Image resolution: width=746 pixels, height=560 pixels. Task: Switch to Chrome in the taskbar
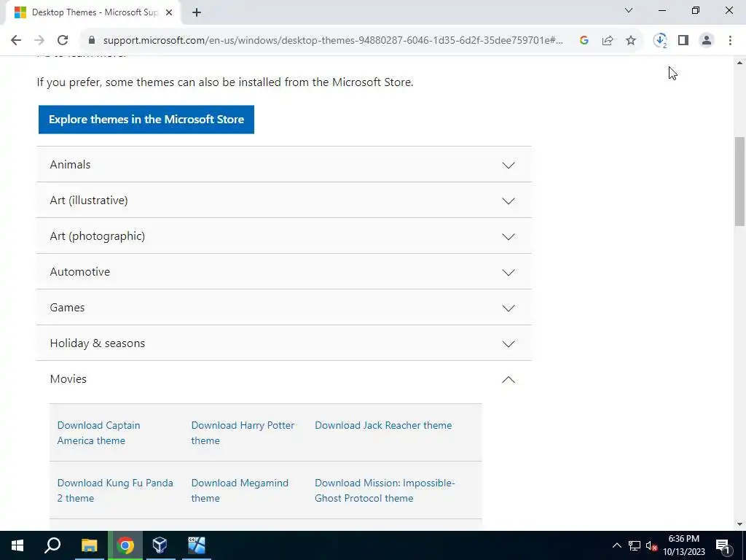[x=125, y=545]
